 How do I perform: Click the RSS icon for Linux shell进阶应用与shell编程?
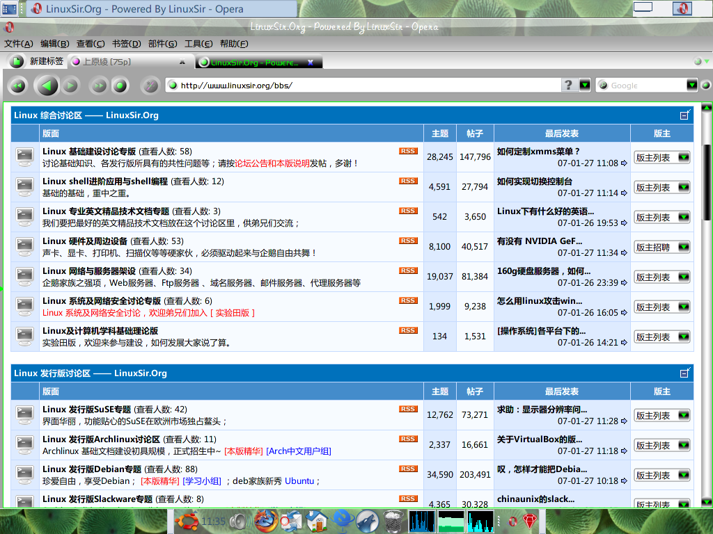tap(408, 181)
